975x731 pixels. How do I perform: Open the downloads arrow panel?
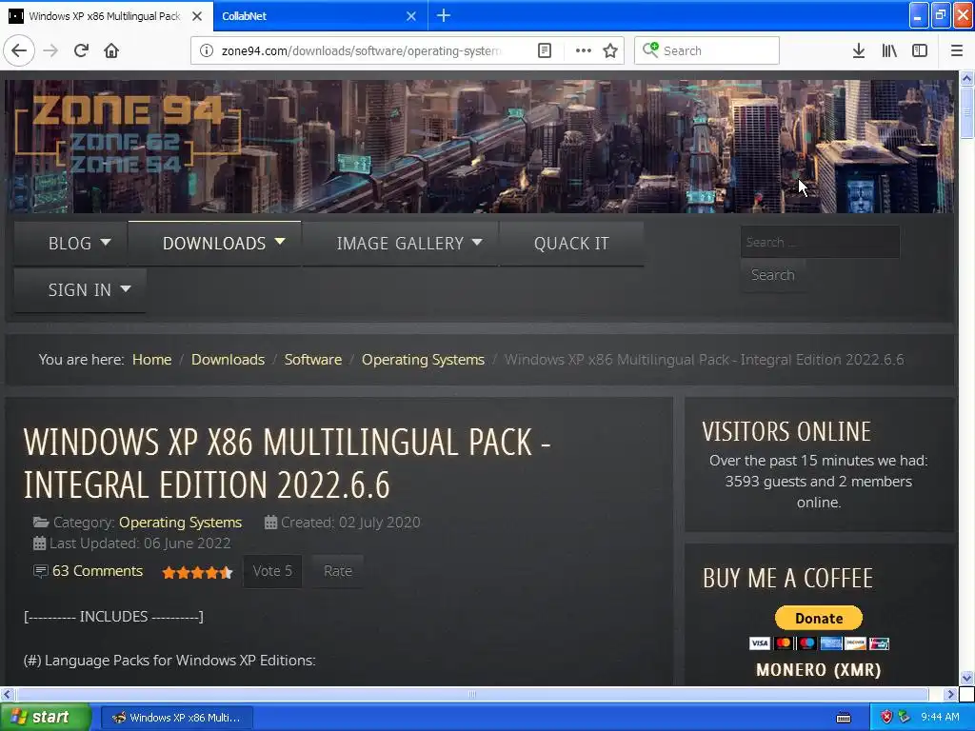tap(858, 50)
